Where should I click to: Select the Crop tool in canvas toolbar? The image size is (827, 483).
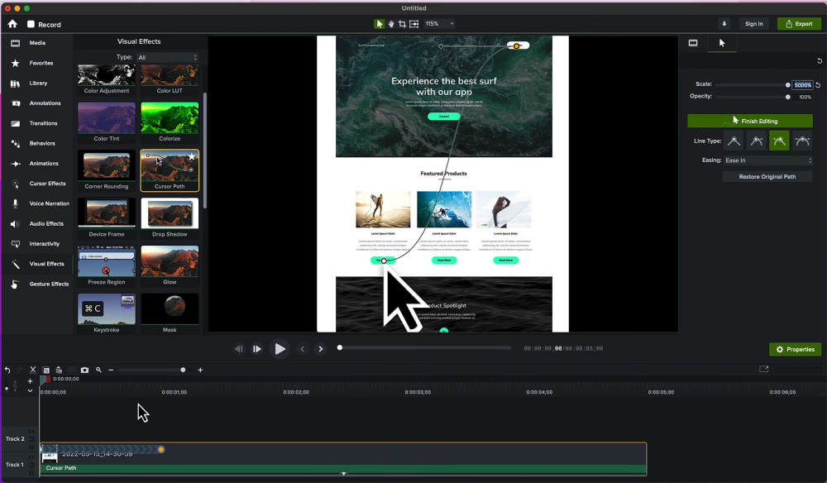coord(402,24)
